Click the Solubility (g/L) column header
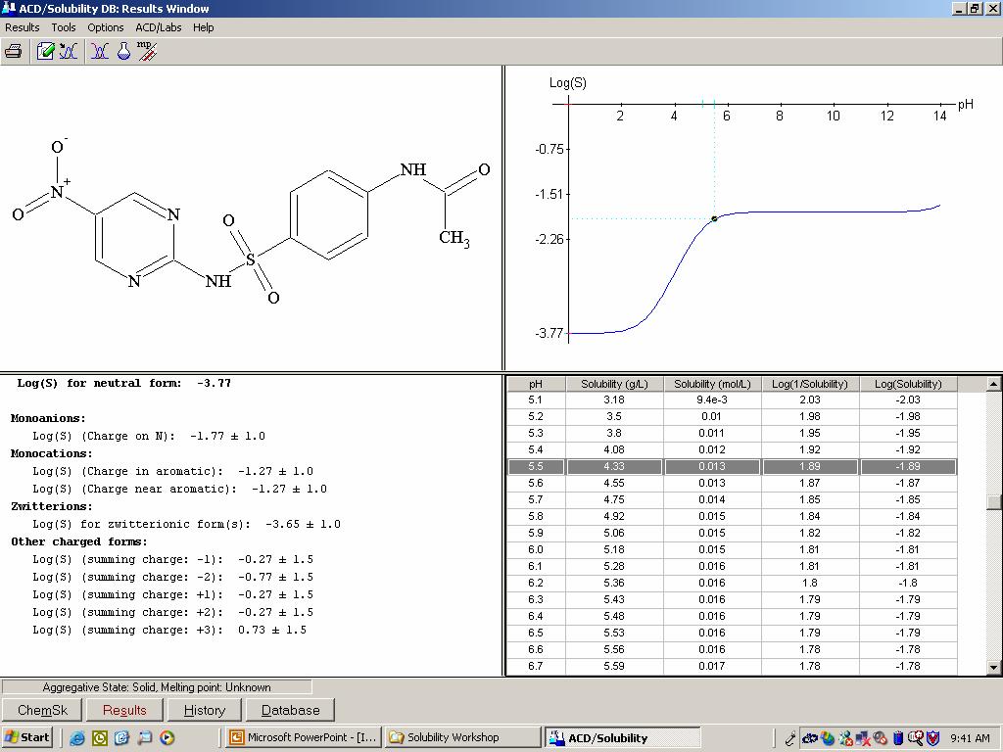This screenshot has height=752, width=1003. click(614, 384)
